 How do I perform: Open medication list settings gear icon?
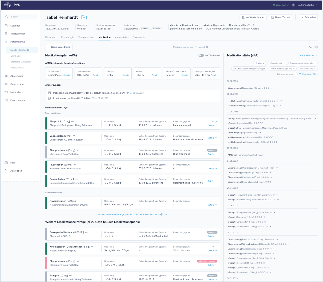[316, 47]
